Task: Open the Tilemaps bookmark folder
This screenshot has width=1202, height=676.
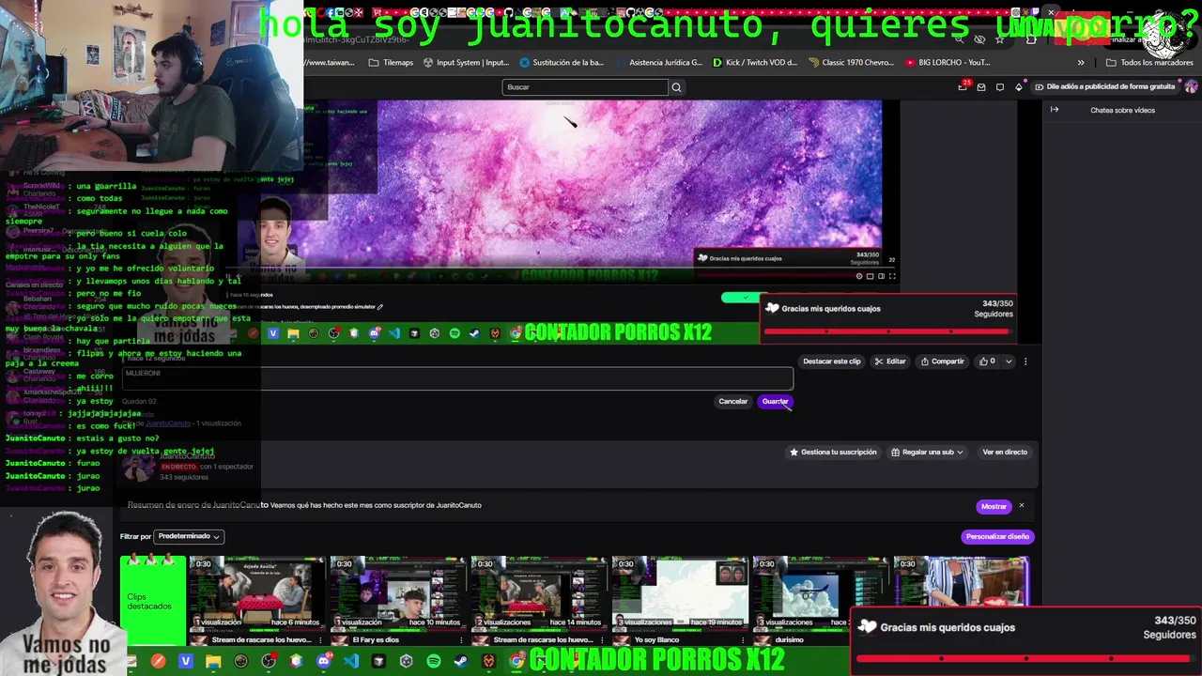Action: click(x=391, y=62)
